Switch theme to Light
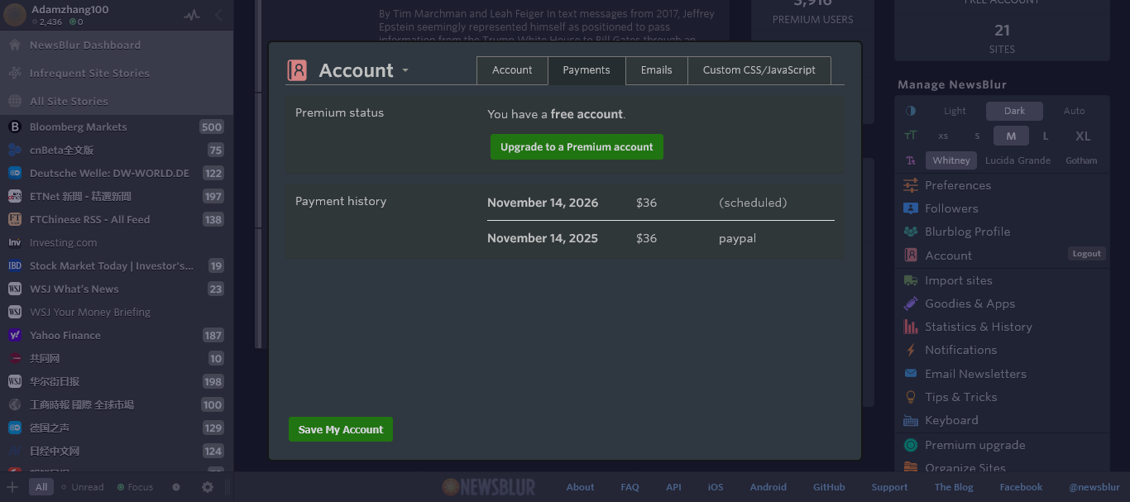The height and width of the screenshot is (502, 1130). [x=955, y=111]
